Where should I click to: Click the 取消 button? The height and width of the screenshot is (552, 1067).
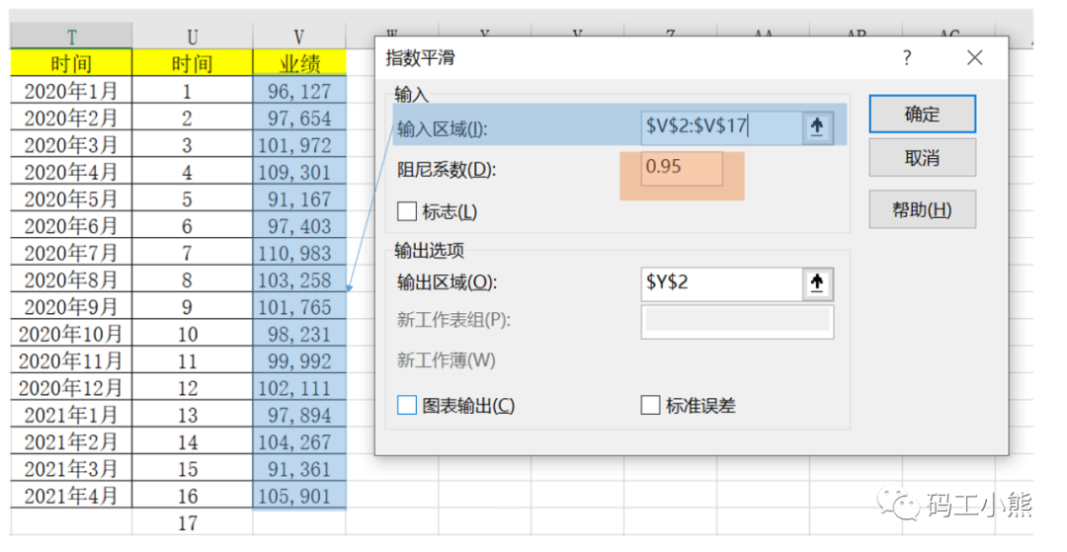pyautogui.click(x=922, y=158)
